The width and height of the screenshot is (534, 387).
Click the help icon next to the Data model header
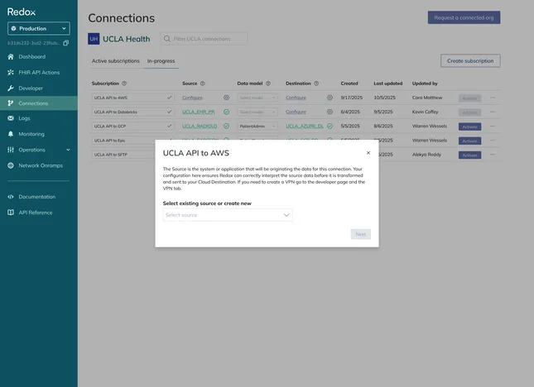268,84
